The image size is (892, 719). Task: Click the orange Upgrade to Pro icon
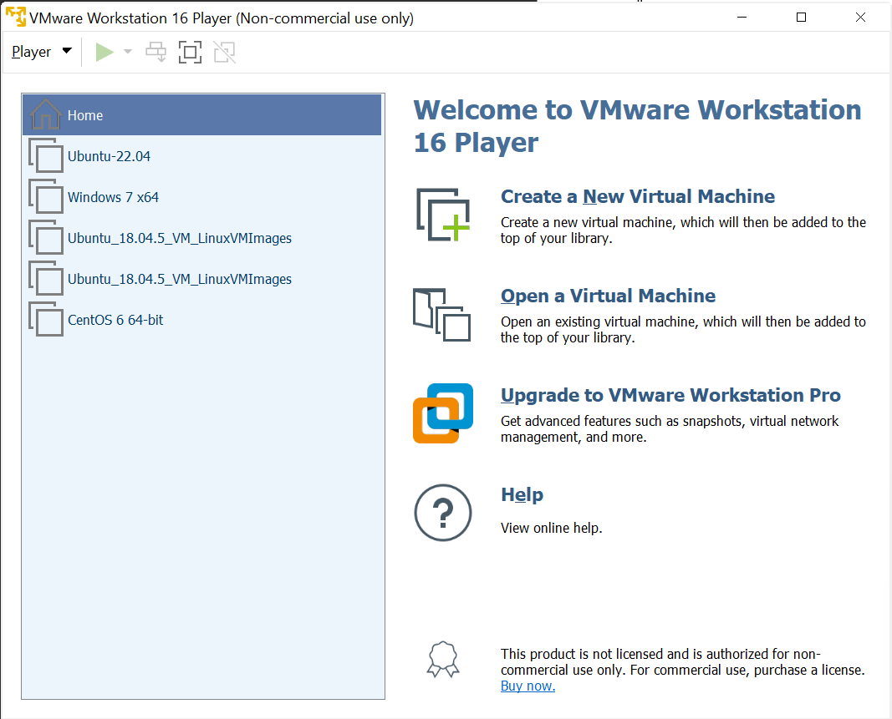click(442, 413)
